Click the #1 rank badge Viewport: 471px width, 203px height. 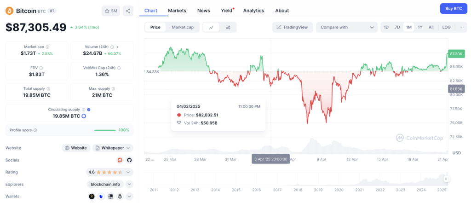[x=52, y=11]
